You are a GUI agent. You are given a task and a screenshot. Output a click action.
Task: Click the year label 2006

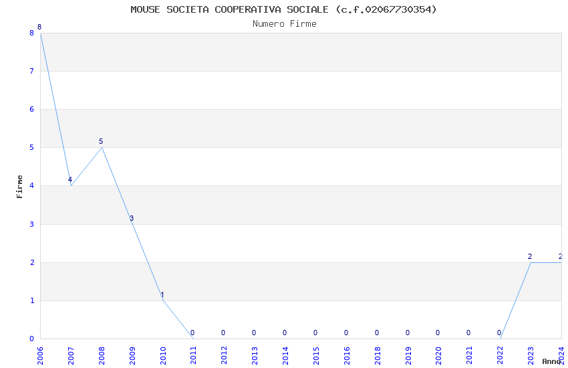40,355
